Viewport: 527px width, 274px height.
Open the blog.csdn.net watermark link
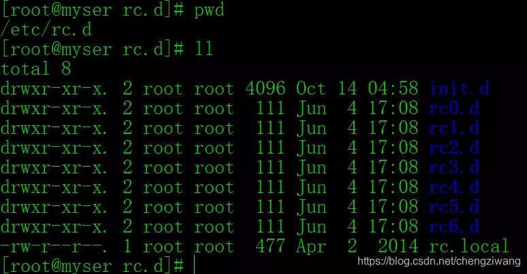439,261
